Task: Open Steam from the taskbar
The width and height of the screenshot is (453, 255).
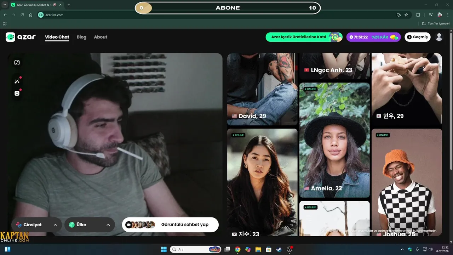Action: pyautogui.click(x=279, y=249)
